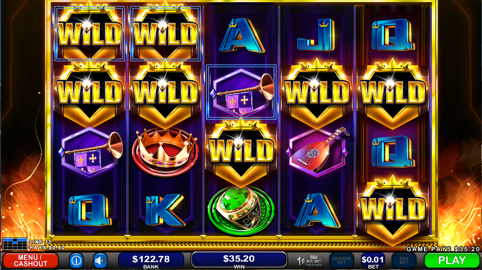Click the trumpet symbol on the first reel
The height and width of the screenshot is (270, 482).
coord(90,152)
